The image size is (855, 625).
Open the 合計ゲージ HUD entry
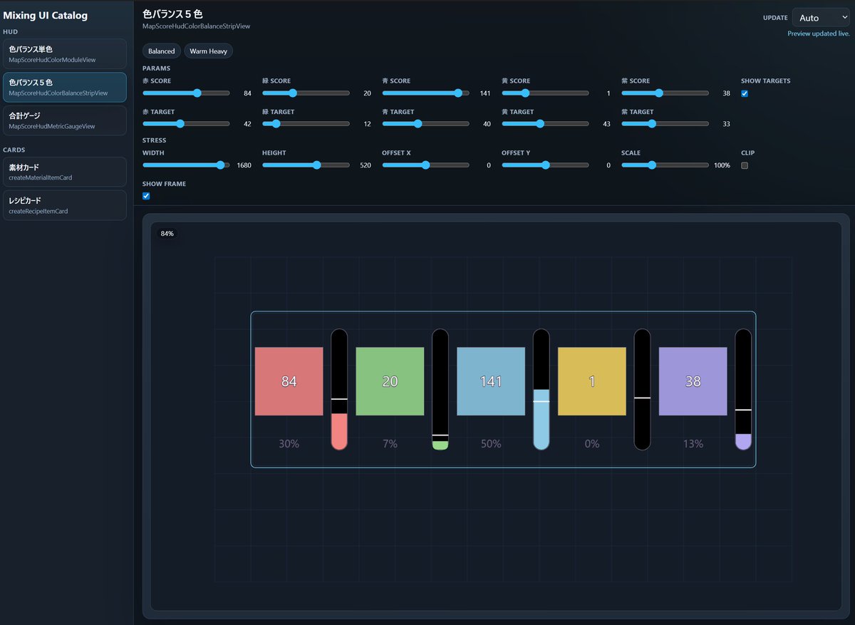(65, 120)
